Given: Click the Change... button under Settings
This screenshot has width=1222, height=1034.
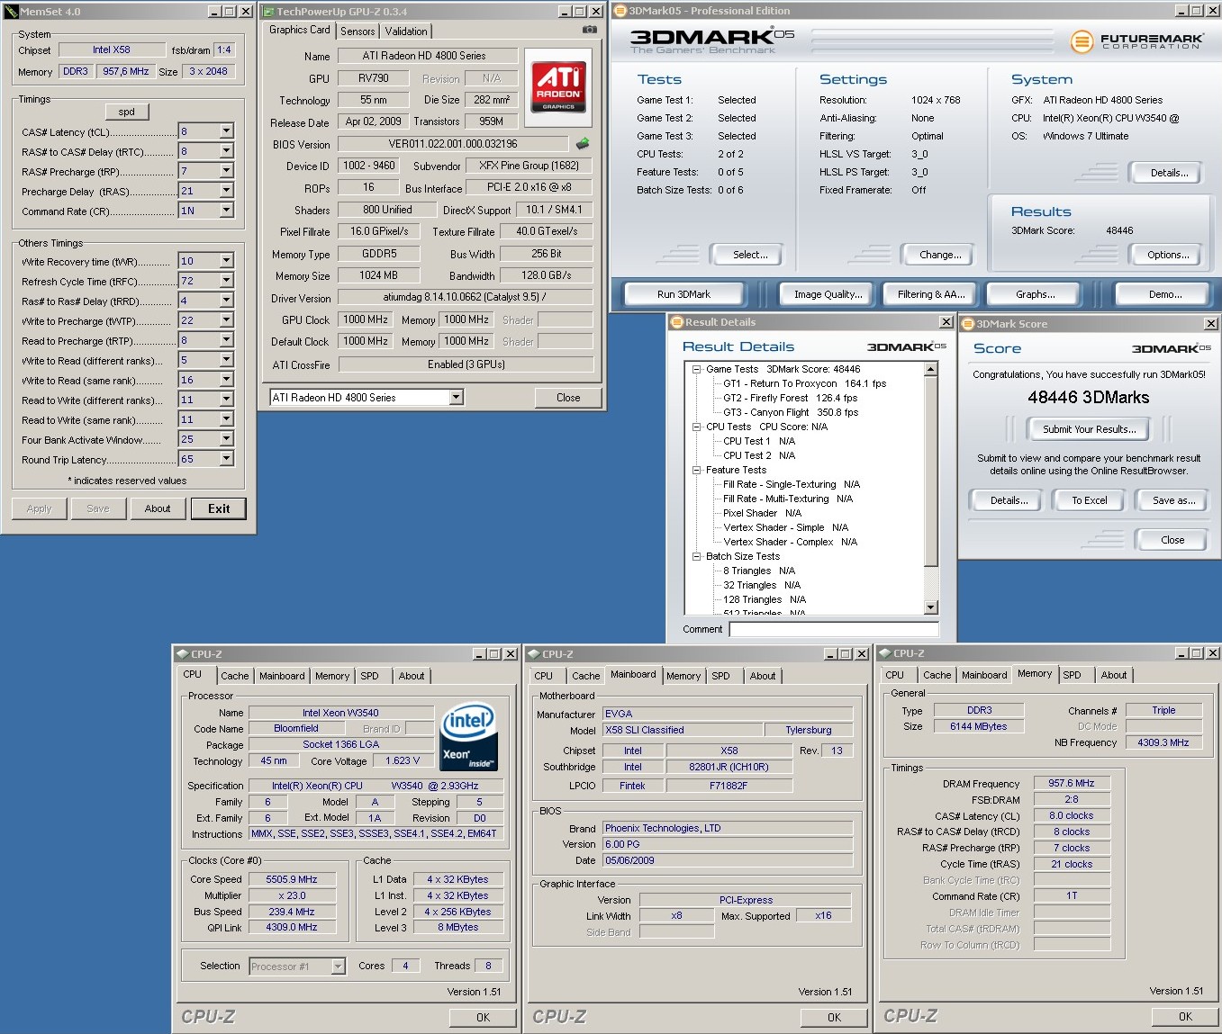Looking at the screenshot, I should (940, 255).
